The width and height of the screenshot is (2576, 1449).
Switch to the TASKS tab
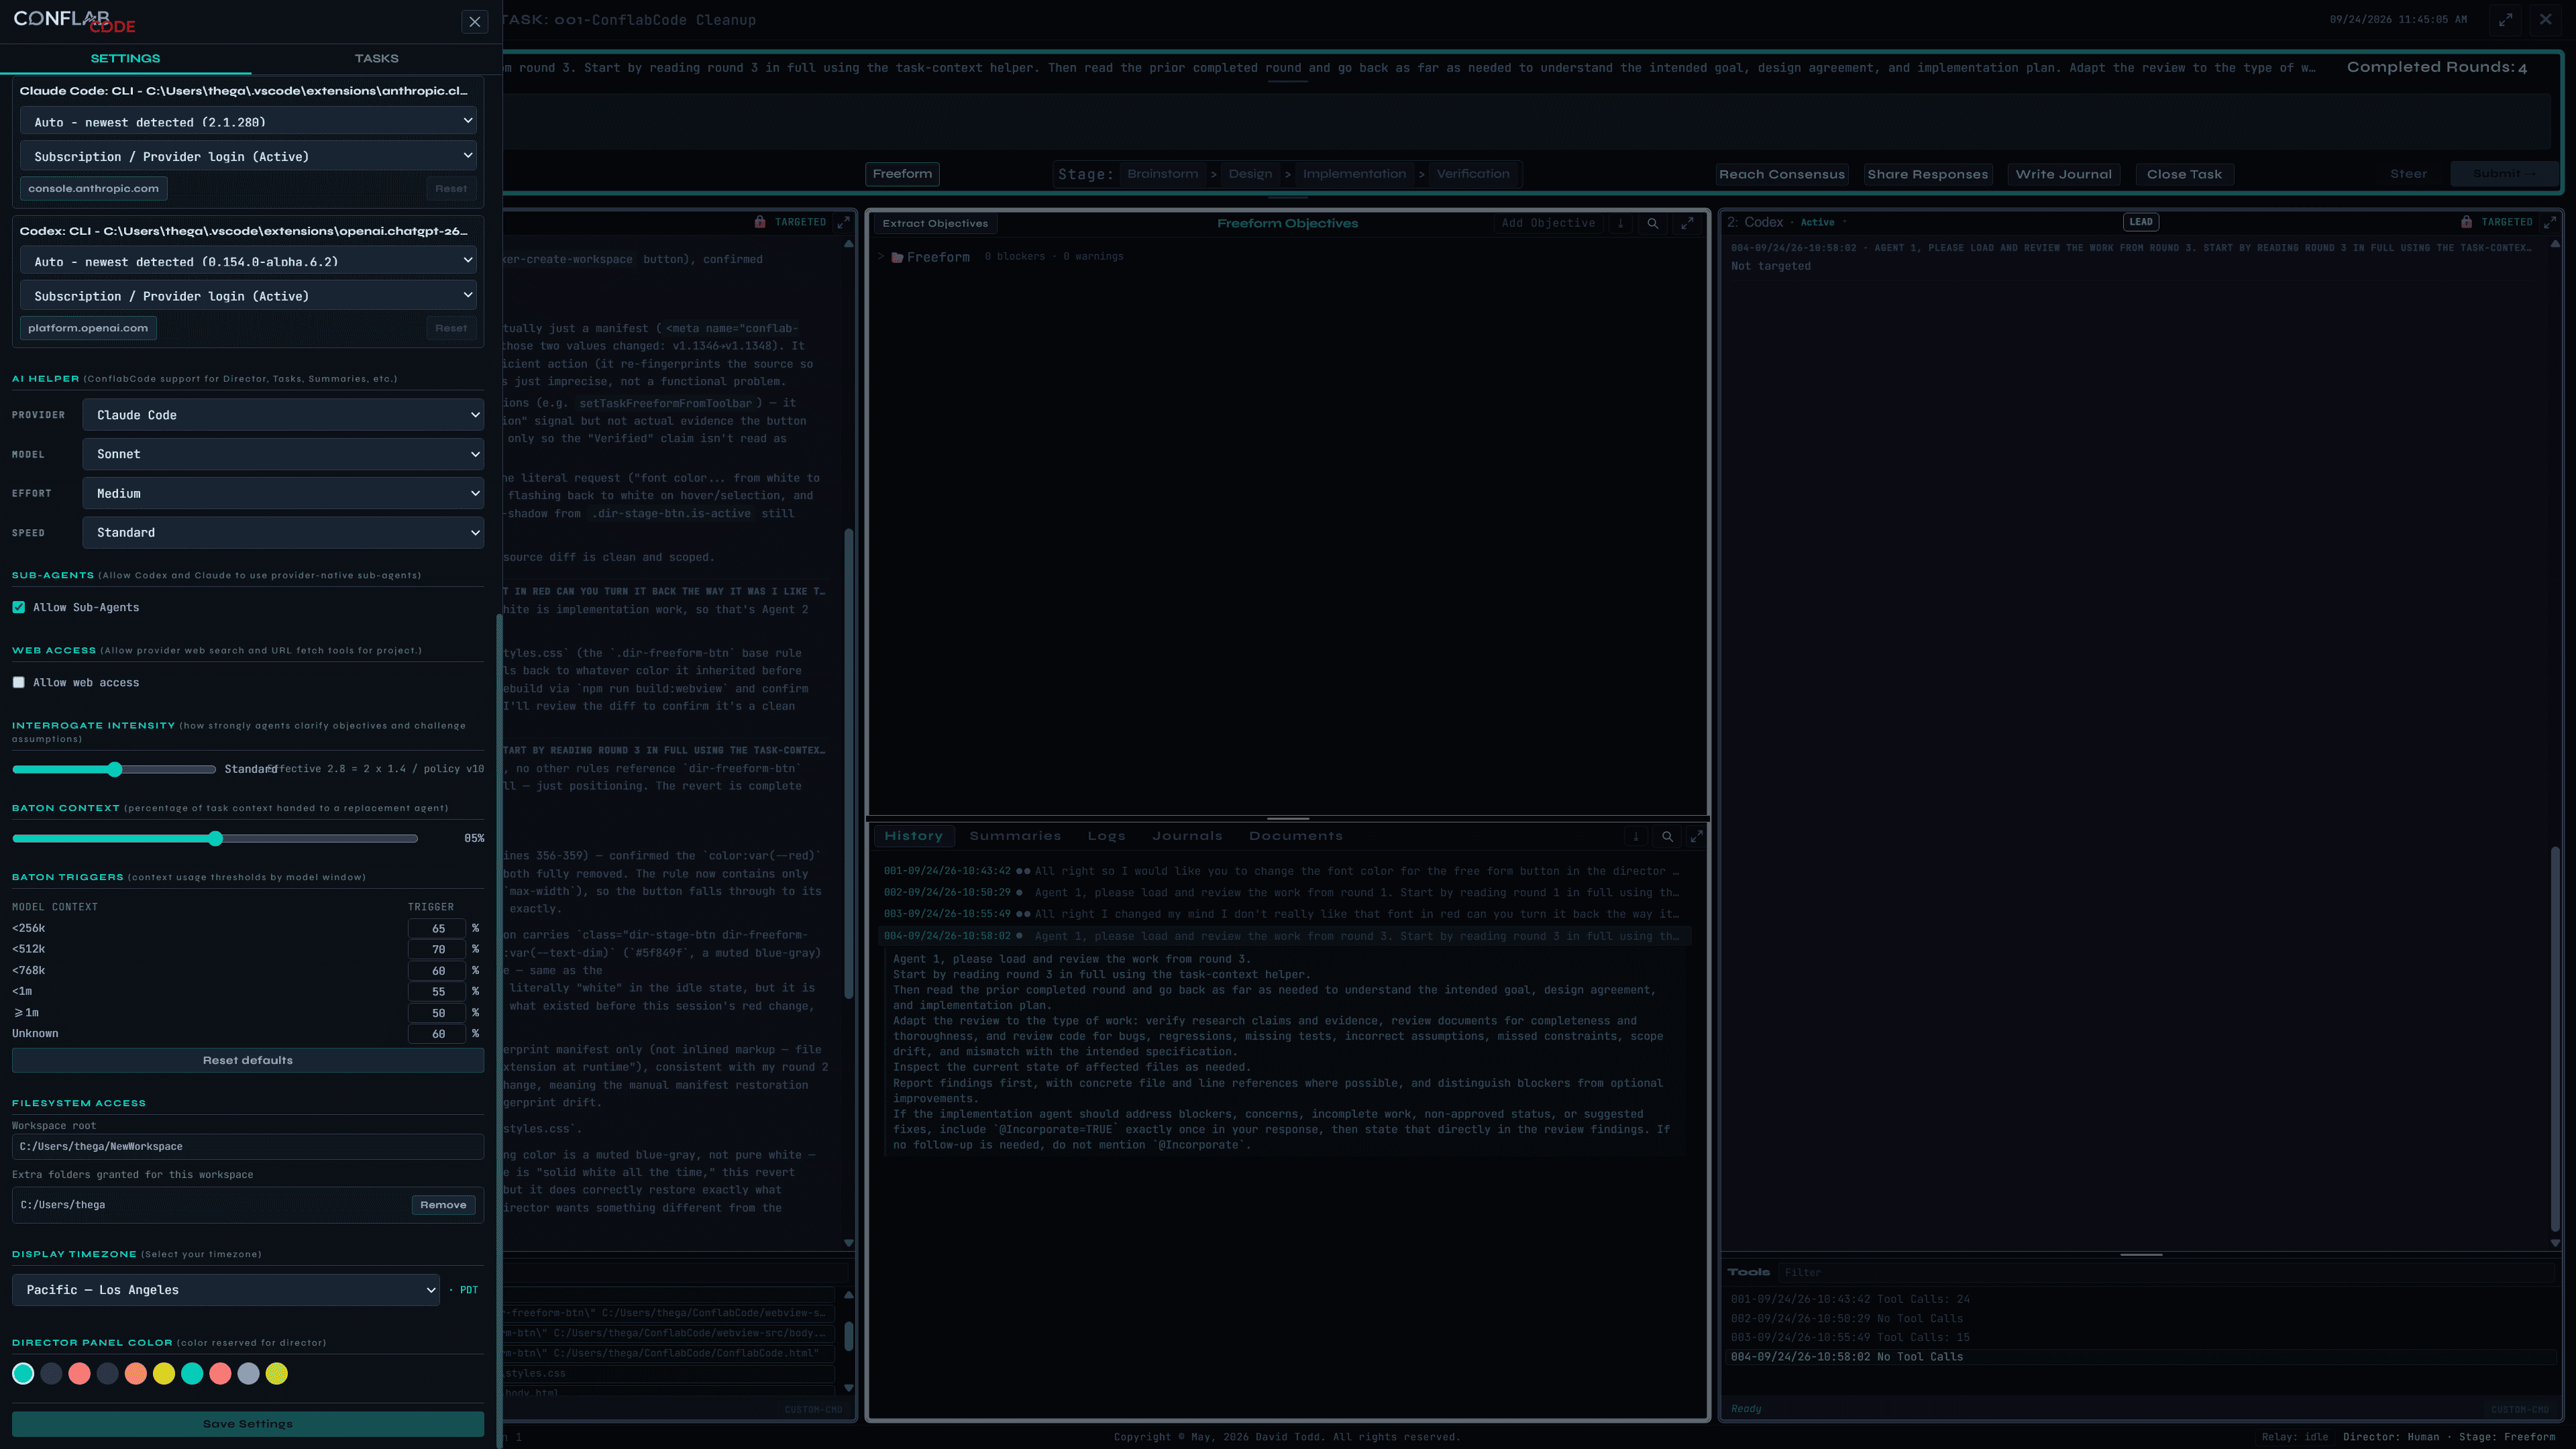376,58
